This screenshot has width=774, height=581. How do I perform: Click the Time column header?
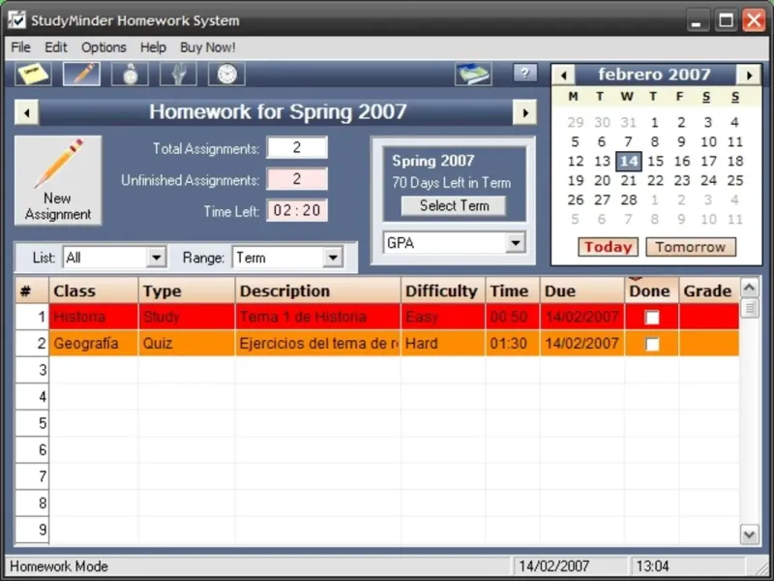tap(513, 290)
